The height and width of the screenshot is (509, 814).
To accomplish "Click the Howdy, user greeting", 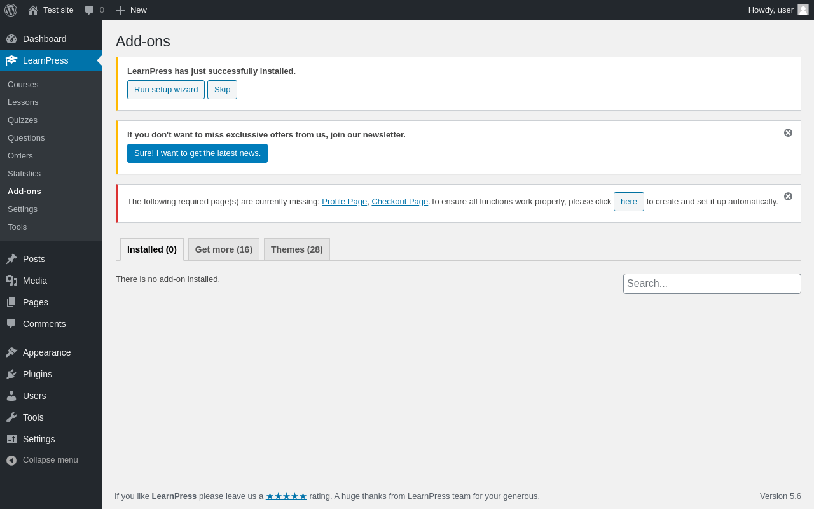I will click(771, 10).
